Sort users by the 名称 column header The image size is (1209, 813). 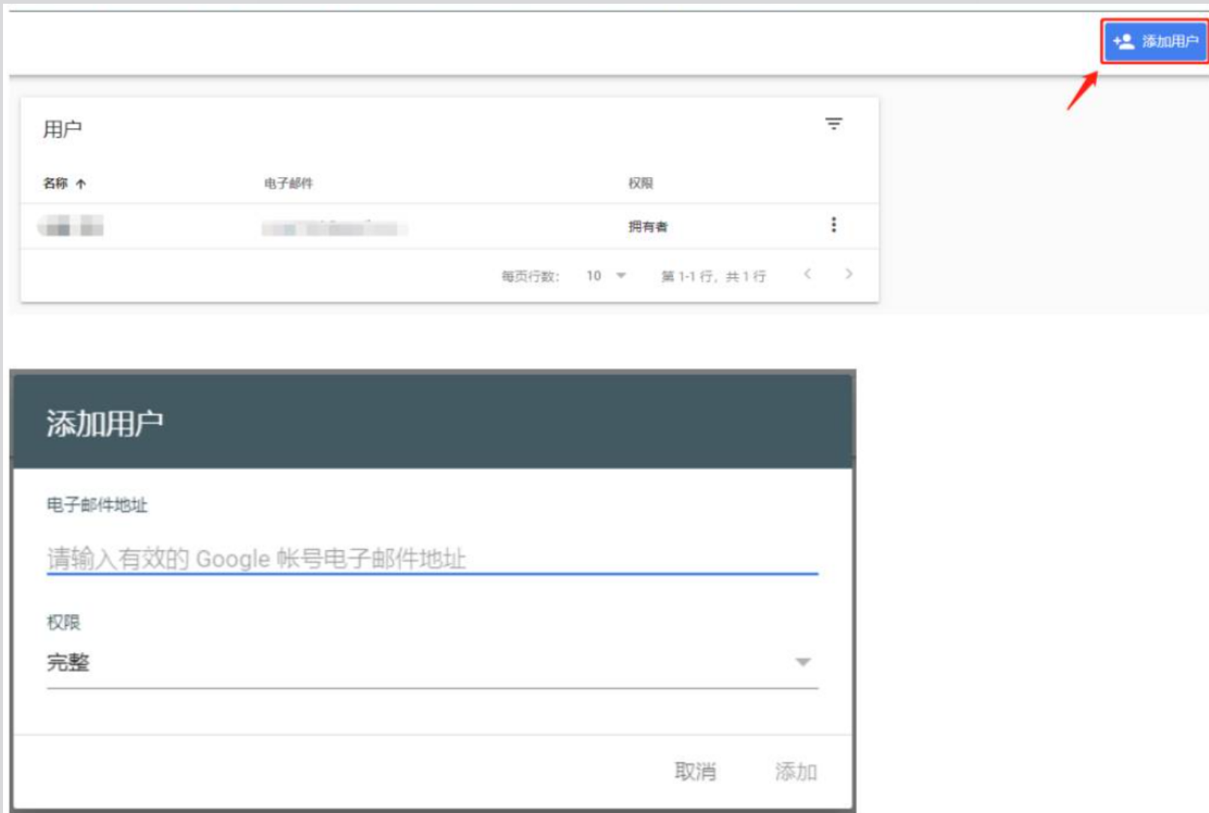65,183
